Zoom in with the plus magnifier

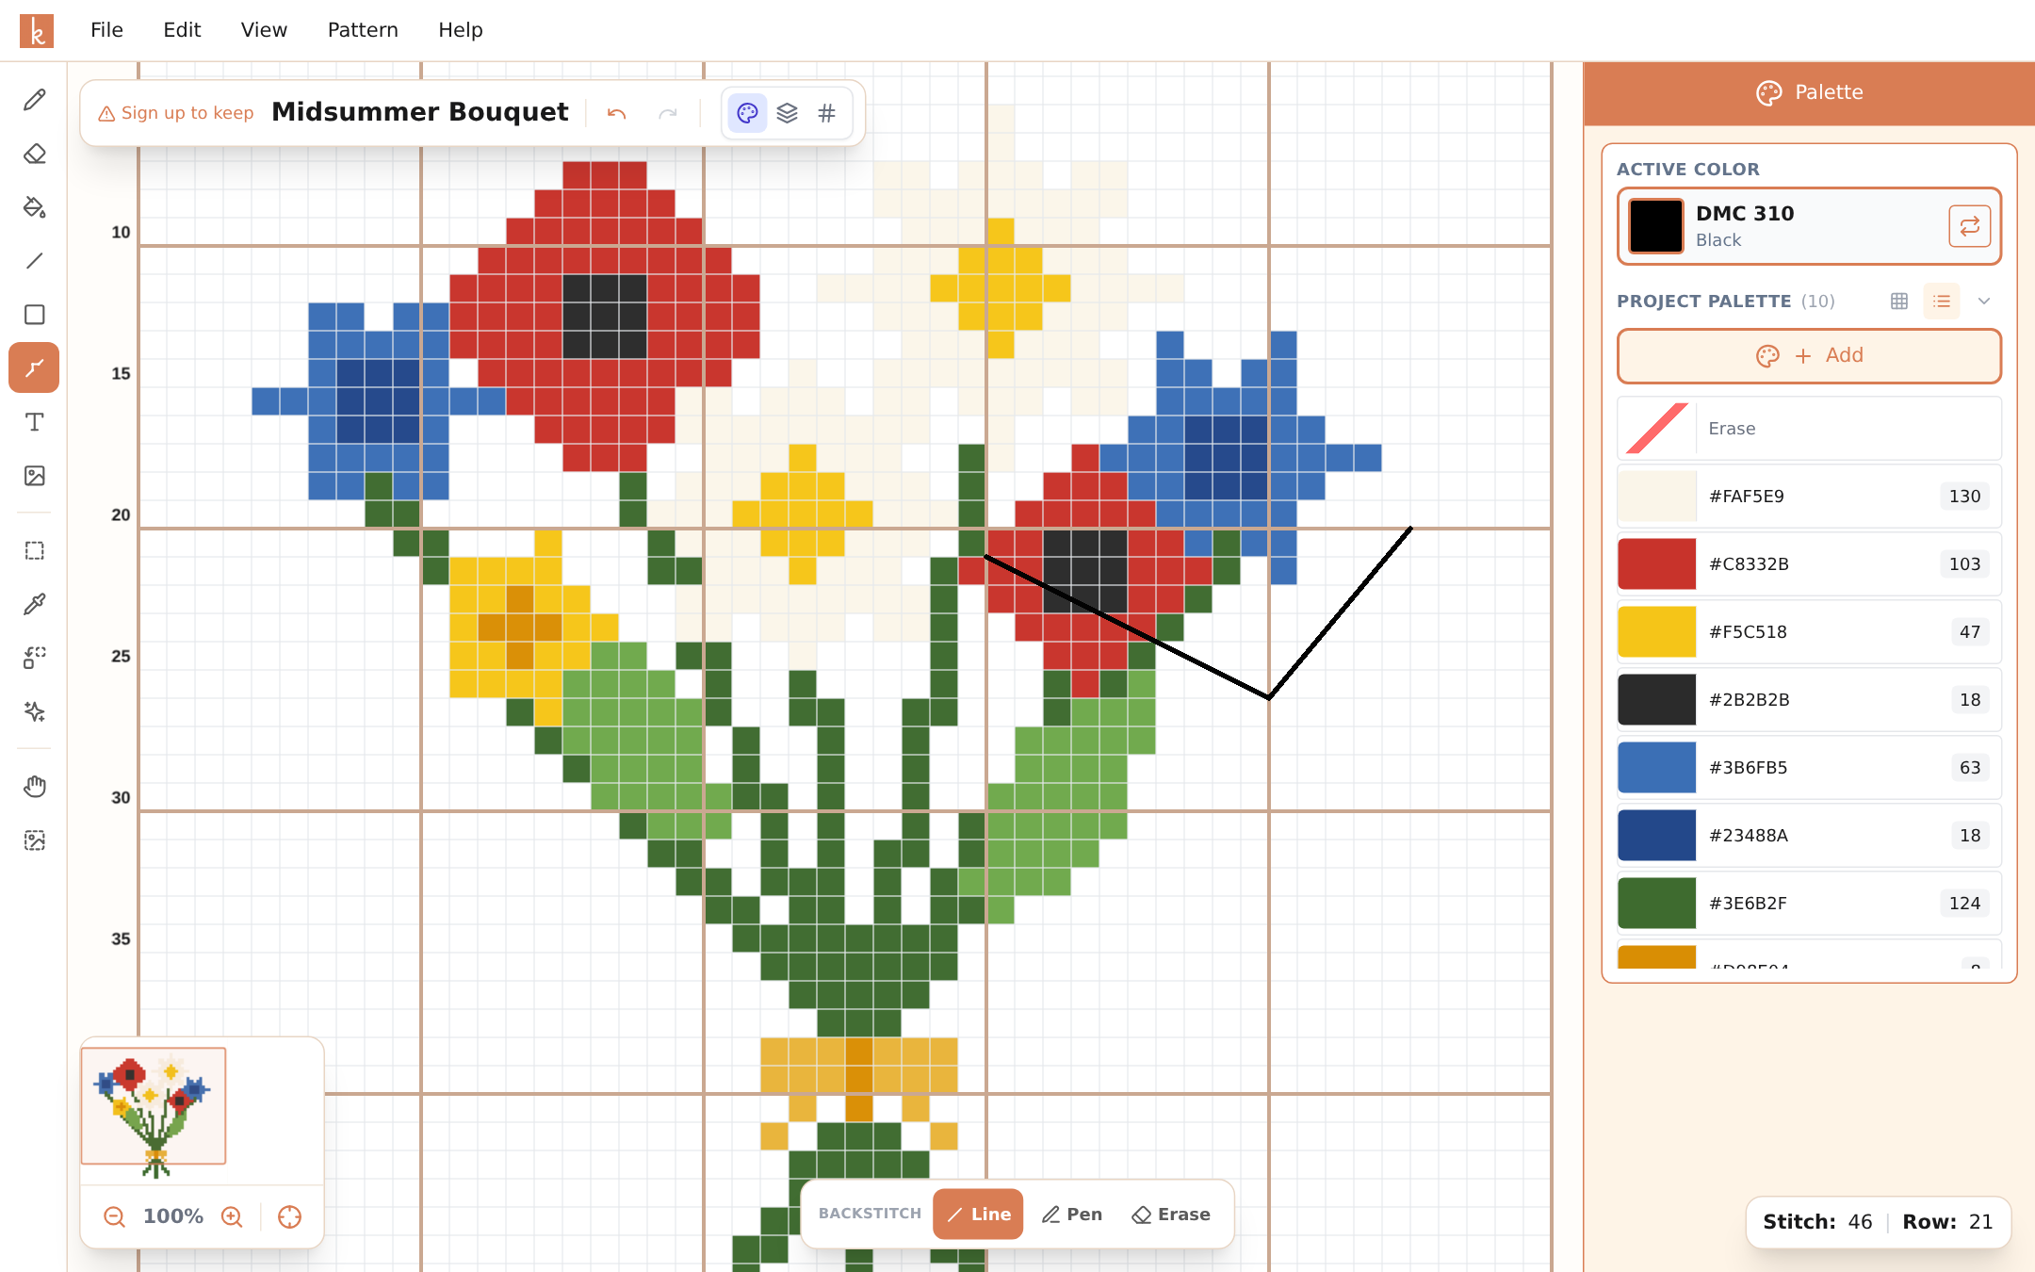tap(232, 1216)
